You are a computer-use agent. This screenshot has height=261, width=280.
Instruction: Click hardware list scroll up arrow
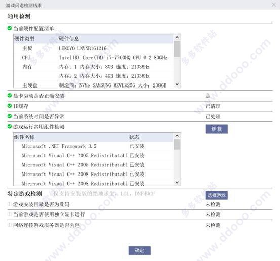coord(177,37)
